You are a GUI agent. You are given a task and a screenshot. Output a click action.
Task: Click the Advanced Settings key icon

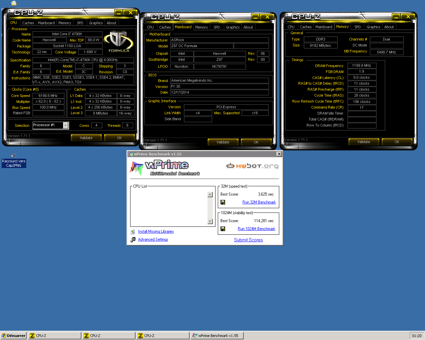click(133, 239)
